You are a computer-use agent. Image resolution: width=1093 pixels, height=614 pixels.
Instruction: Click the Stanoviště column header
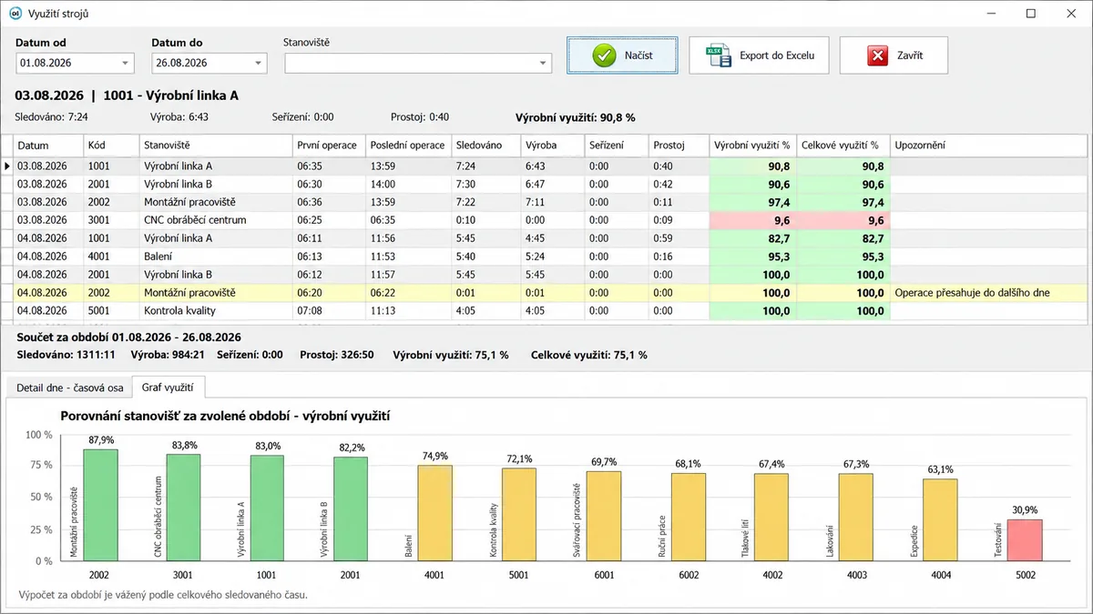pos(216,146)
